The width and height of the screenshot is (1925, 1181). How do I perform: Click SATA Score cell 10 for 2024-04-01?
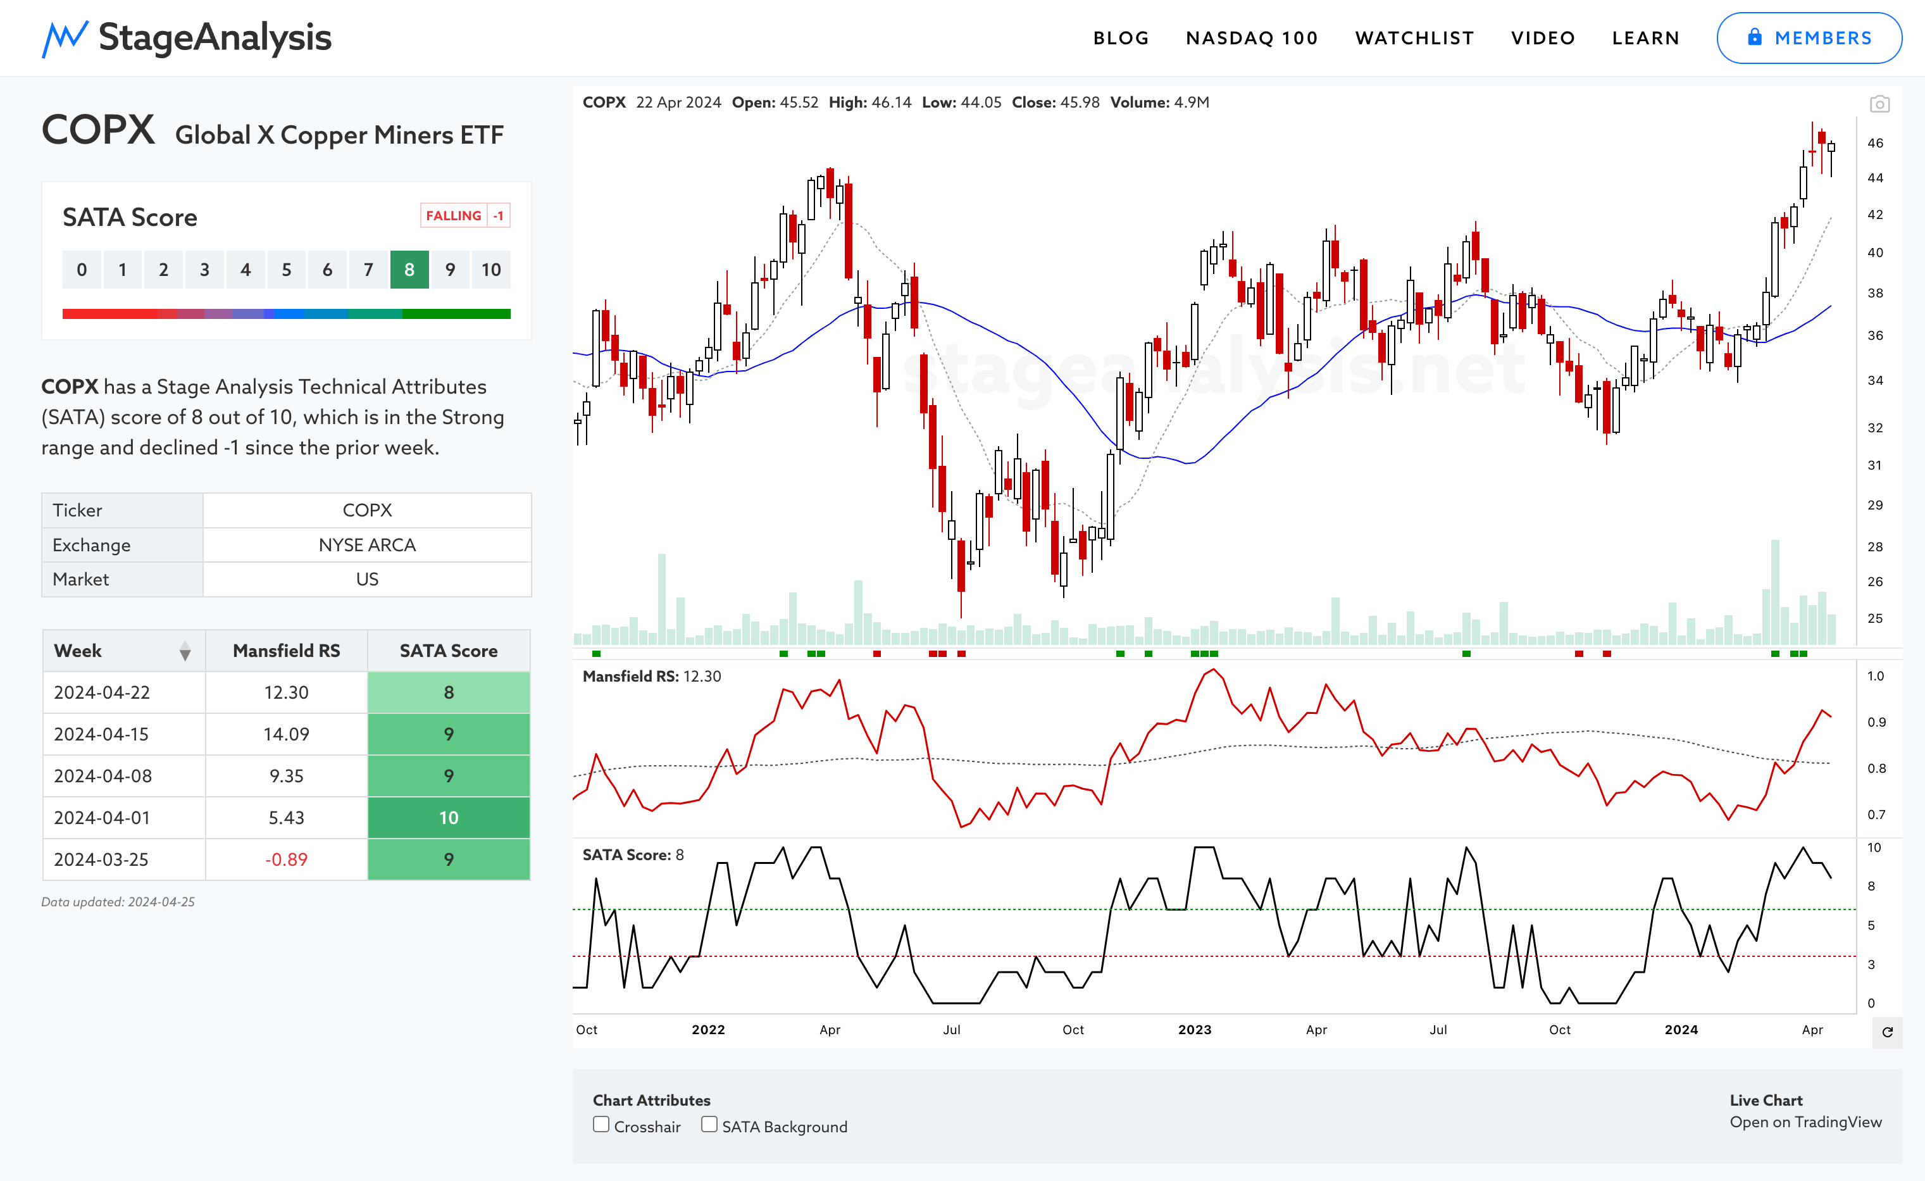tap(449, 818)
